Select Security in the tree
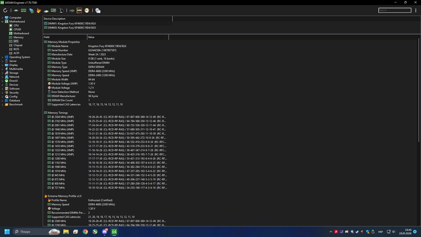 (12, 93)
